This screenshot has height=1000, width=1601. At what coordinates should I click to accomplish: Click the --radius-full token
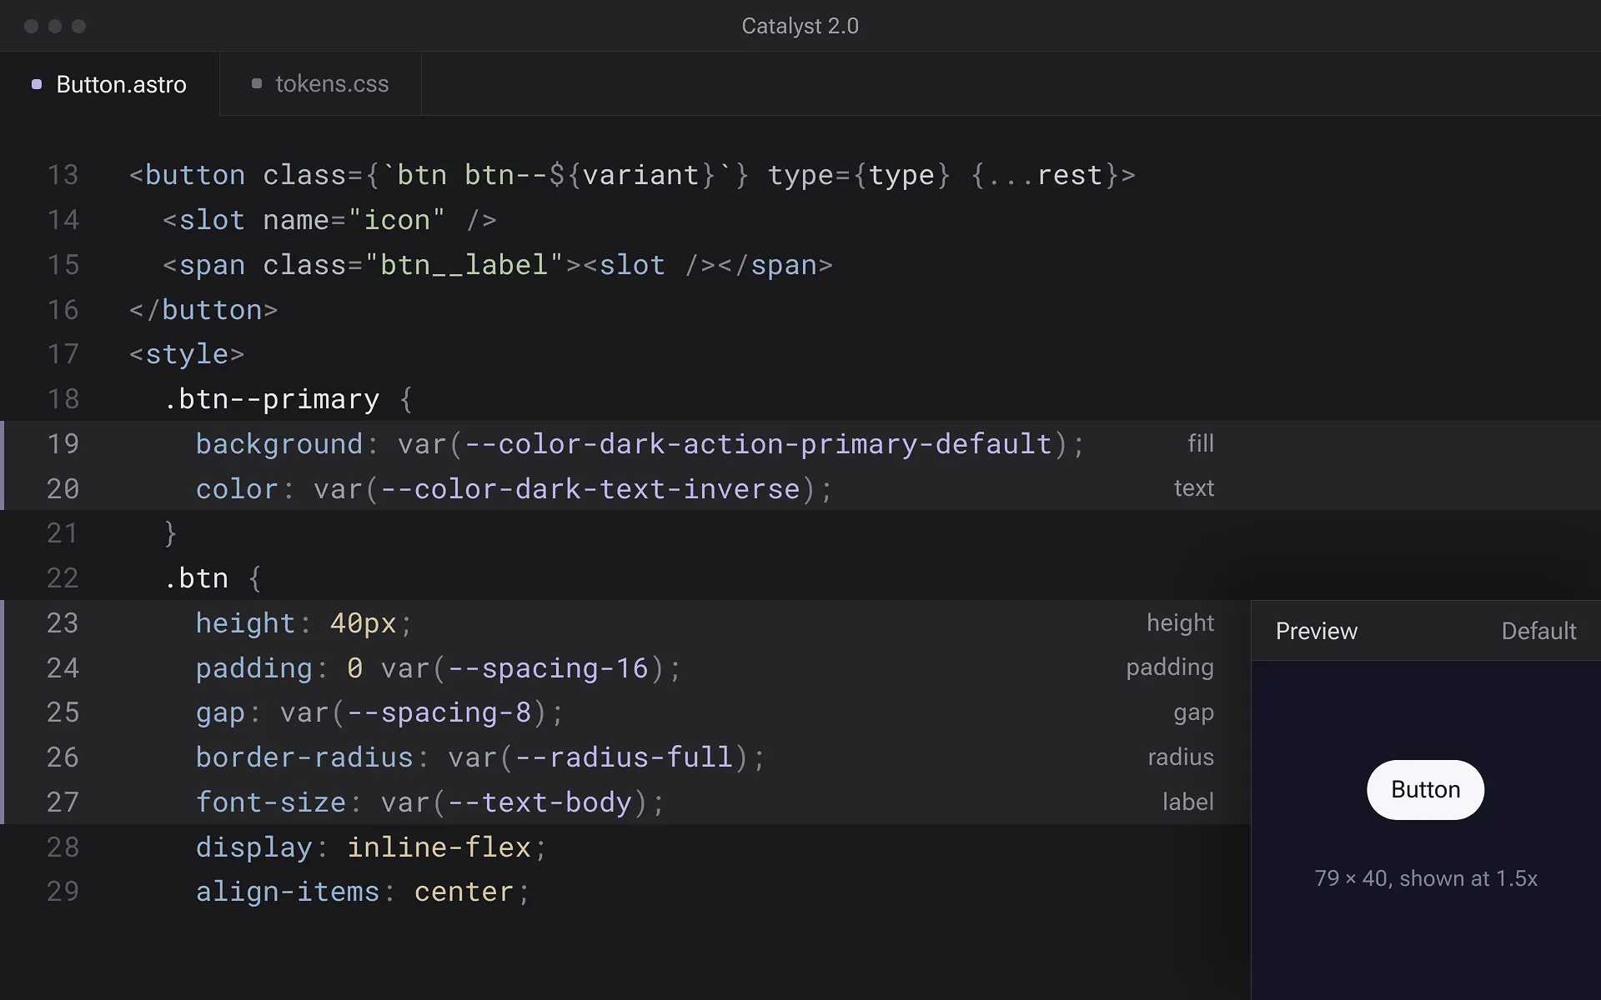point(624,757)
